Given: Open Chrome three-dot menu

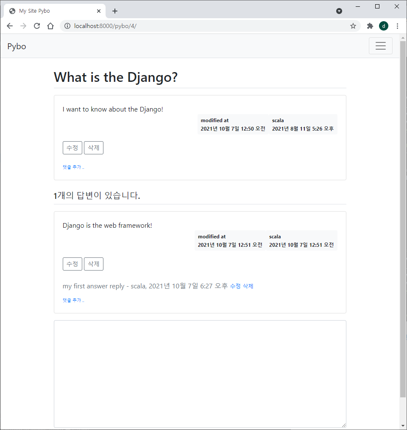Looking at the screenshot, I should [397, 26].
